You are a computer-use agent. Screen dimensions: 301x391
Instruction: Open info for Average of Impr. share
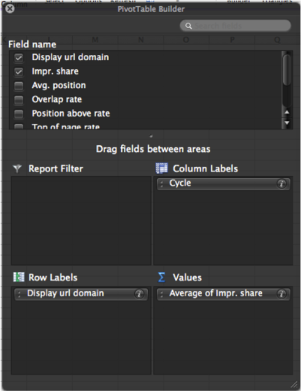[281, 294]
